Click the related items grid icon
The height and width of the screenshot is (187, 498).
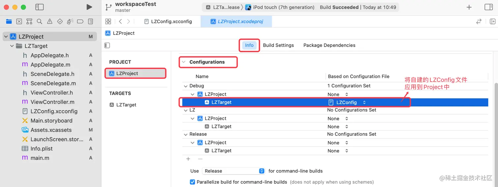pyautogui.click(x=108, y=21)
